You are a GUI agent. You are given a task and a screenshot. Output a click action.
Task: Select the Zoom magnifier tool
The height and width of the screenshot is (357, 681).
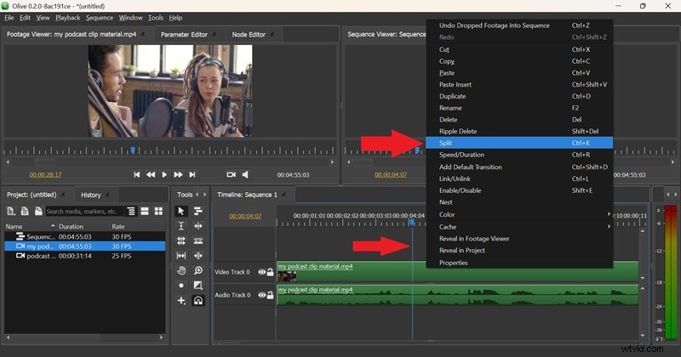(x=198, y=270)
